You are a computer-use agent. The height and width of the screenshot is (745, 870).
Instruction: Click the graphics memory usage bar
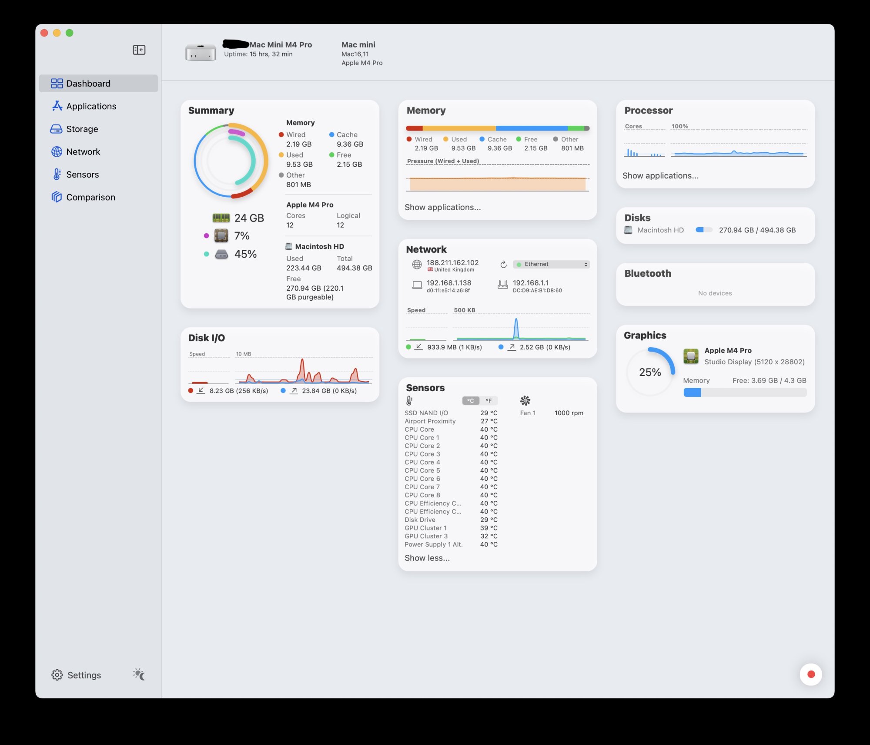745,393
